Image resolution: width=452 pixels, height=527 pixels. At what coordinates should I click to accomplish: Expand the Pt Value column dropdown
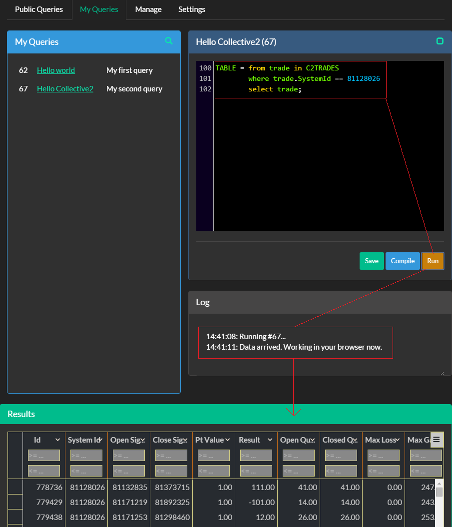(x=228, y=440)
